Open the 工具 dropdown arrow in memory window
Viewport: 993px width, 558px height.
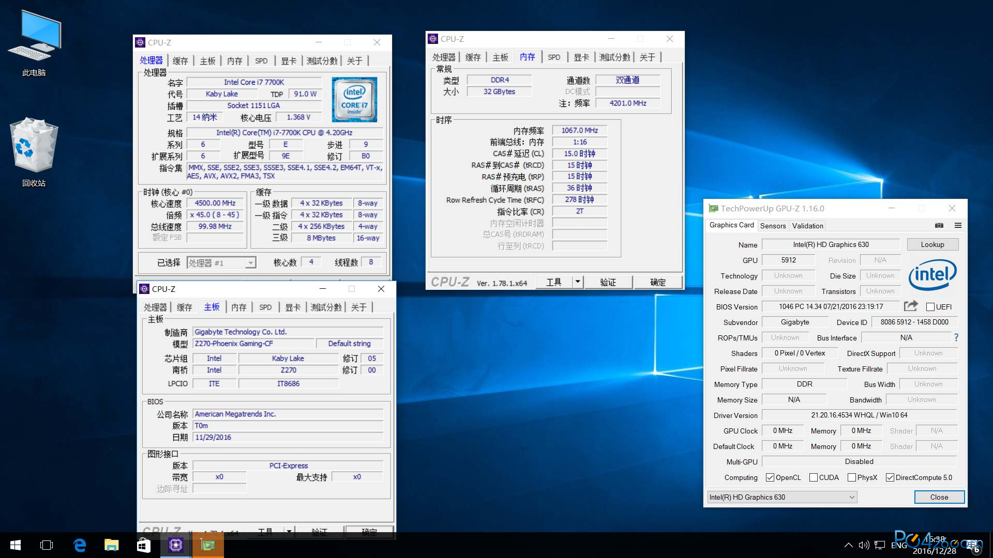click(578, 282)
